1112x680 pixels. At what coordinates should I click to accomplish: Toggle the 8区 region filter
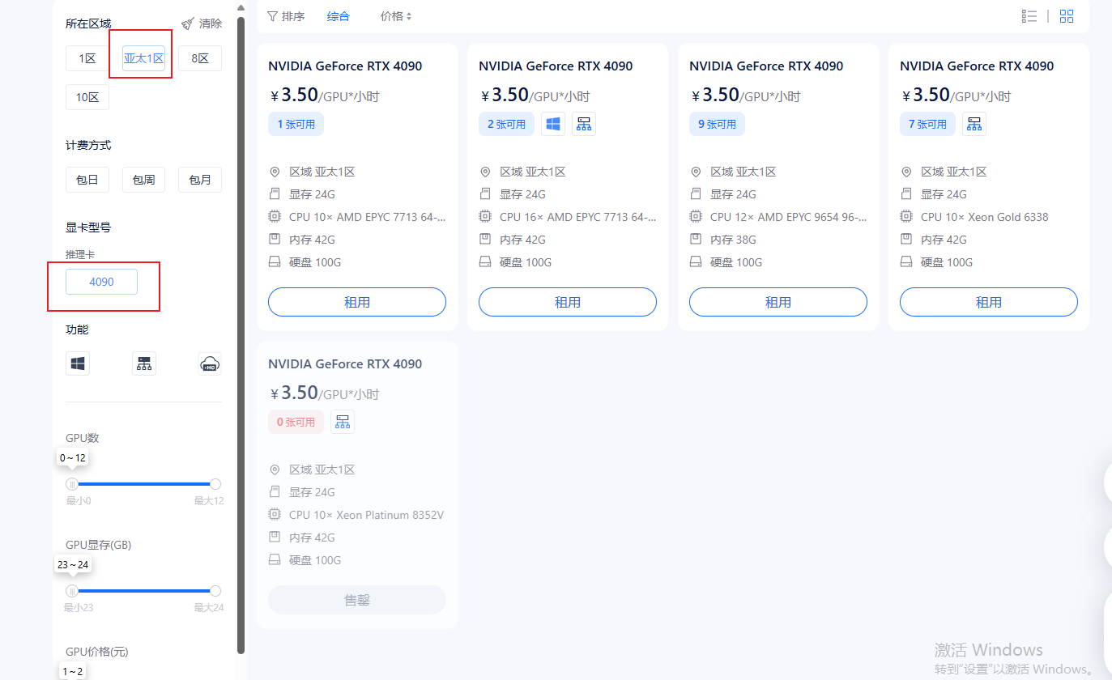point(200,58)
